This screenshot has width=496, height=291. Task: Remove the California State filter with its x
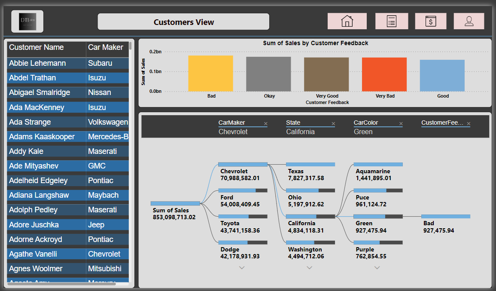(x=333, y=123)
